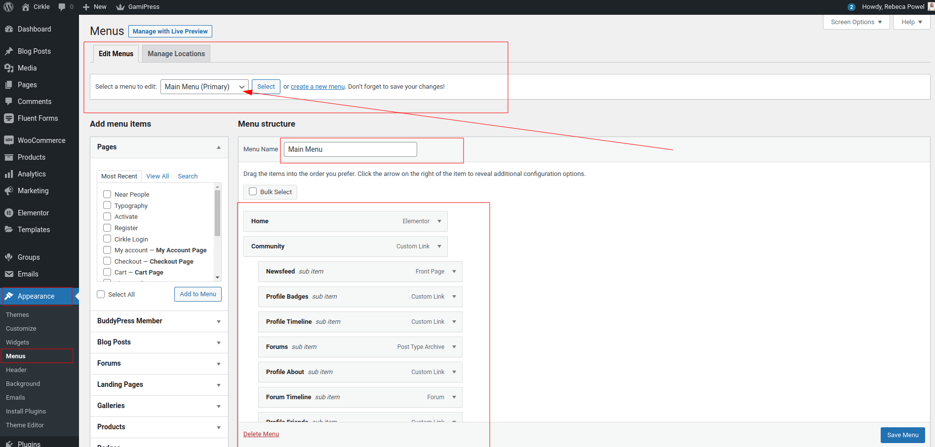The image size is (935, 447).
Task: Click the create a new menu link
Action: click(318, 87)
